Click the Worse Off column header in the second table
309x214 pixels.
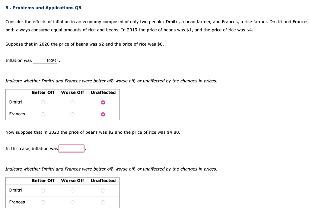click(x=72, y=180)
